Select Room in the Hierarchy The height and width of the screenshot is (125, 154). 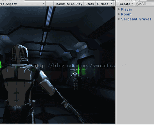pyautogui.click(x=126, y=14)
